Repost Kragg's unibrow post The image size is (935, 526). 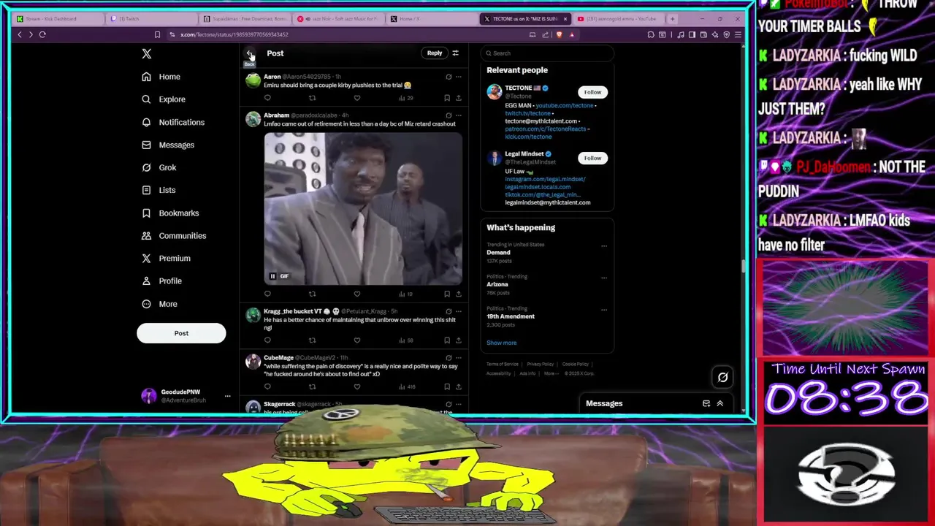(x=312, y=340)
